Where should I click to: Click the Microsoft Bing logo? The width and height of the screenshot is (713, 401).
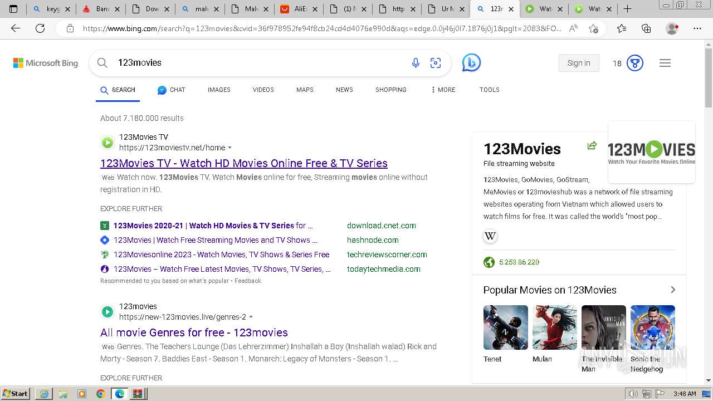tap(46, 63)
